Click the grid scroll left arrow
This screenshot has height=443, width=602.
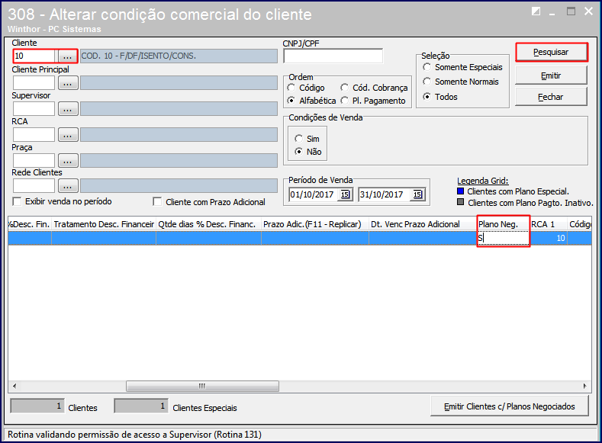[x=14, y=386]
